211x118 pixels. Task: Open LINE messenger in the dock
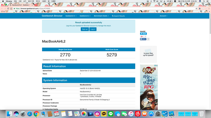point(110,114)
